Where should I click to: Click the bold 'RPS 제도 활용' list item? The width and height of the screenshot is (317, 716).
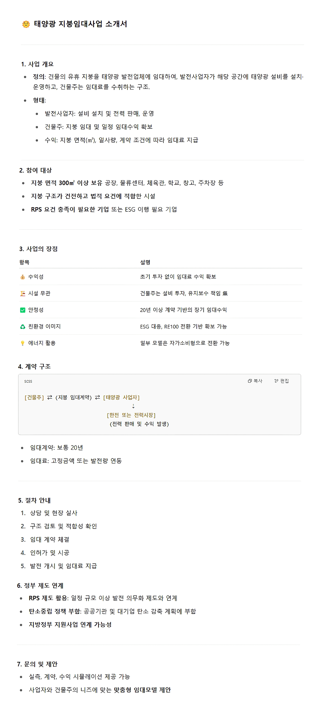tap(49, 598)
